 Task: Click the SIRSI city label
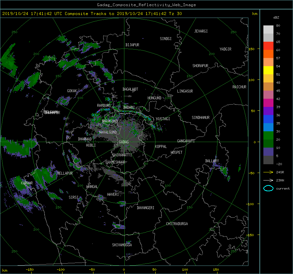click(x=74, y=197)
